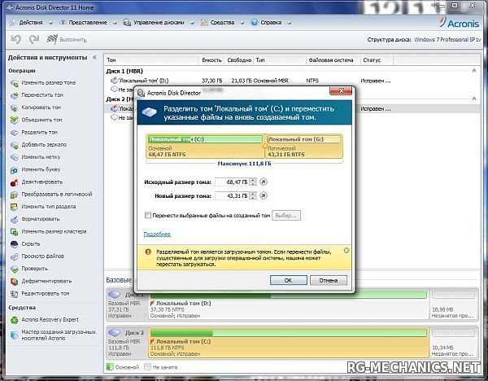Click Disk 2 unallocated 10,34 МБ block

click(x=454, y=342)
